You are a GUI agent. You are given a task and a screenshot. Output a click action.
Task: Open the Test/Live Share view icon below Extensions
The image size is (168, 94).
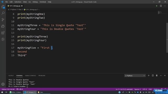pyautogui.click(x=3, y=39)
